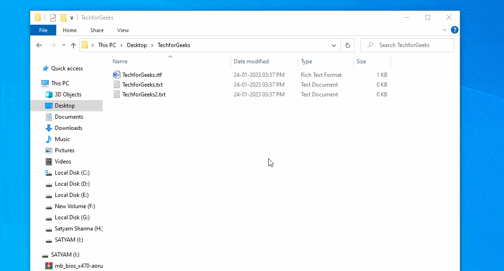The image size is (504, 271).
Task: Click the folder icon in the address bar
Action: pyautogui.click(x=85, y=45)
